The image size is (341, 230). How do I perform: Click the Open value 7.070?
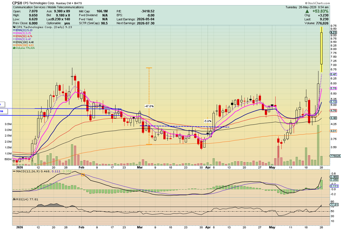(34, 11)
